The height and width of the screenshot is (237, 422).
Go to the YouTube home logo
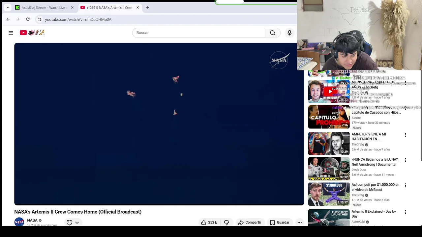(x=32, y=33)
